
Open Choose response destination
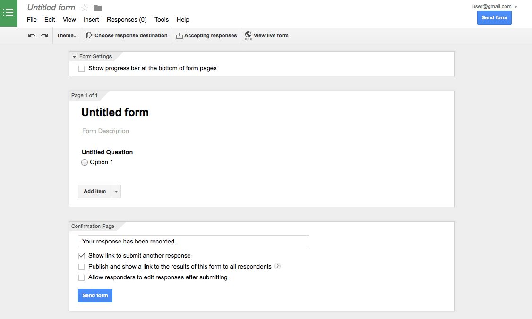click(127, 35)
